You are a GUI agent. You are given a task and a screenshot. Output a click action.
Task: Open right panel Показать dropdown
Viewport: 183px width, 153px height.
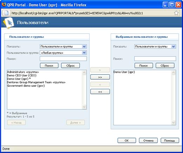pyautogui.click(x=155, y=47)
